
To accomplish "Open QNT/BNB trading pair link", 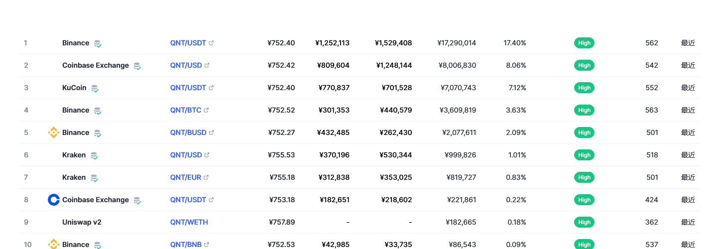I will [x=186, y=245].
